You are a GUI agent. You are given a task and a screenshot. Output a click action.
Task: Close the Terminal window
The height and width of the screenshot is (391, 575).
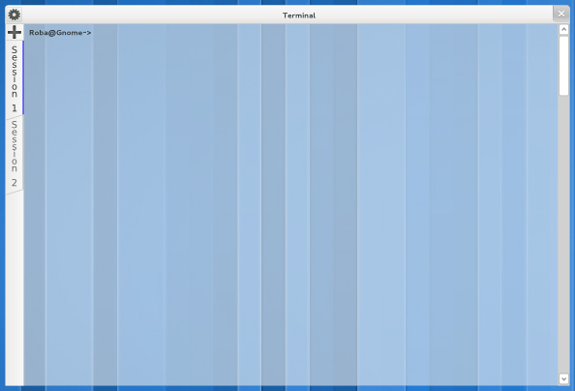tap(561, 14)
